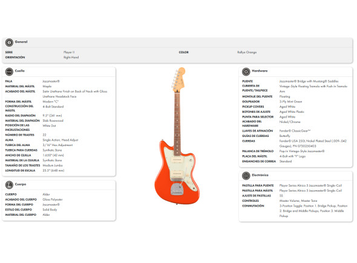
Task: Click the PICKUP COVERS label
Action: coord(253,107)
